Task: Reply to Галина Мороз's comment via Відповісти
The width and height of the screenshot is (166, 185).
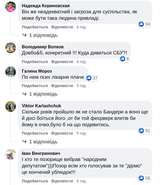Action: tap(62, 86)
